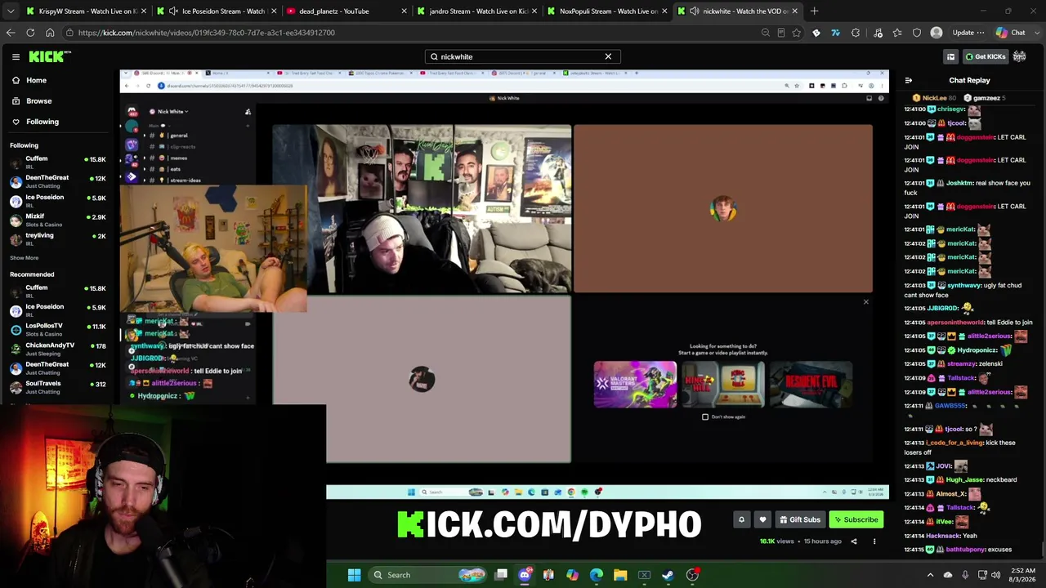
Task: Switch to the Ice Poseidon Stream tab
Action: click(217, 11)
